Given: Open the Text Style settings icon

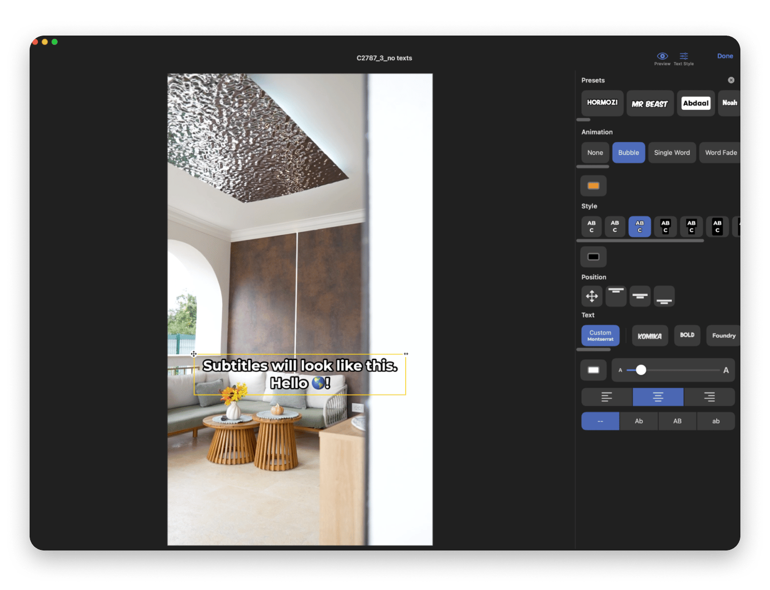Looking at the screenshot, I should point(684,56).
